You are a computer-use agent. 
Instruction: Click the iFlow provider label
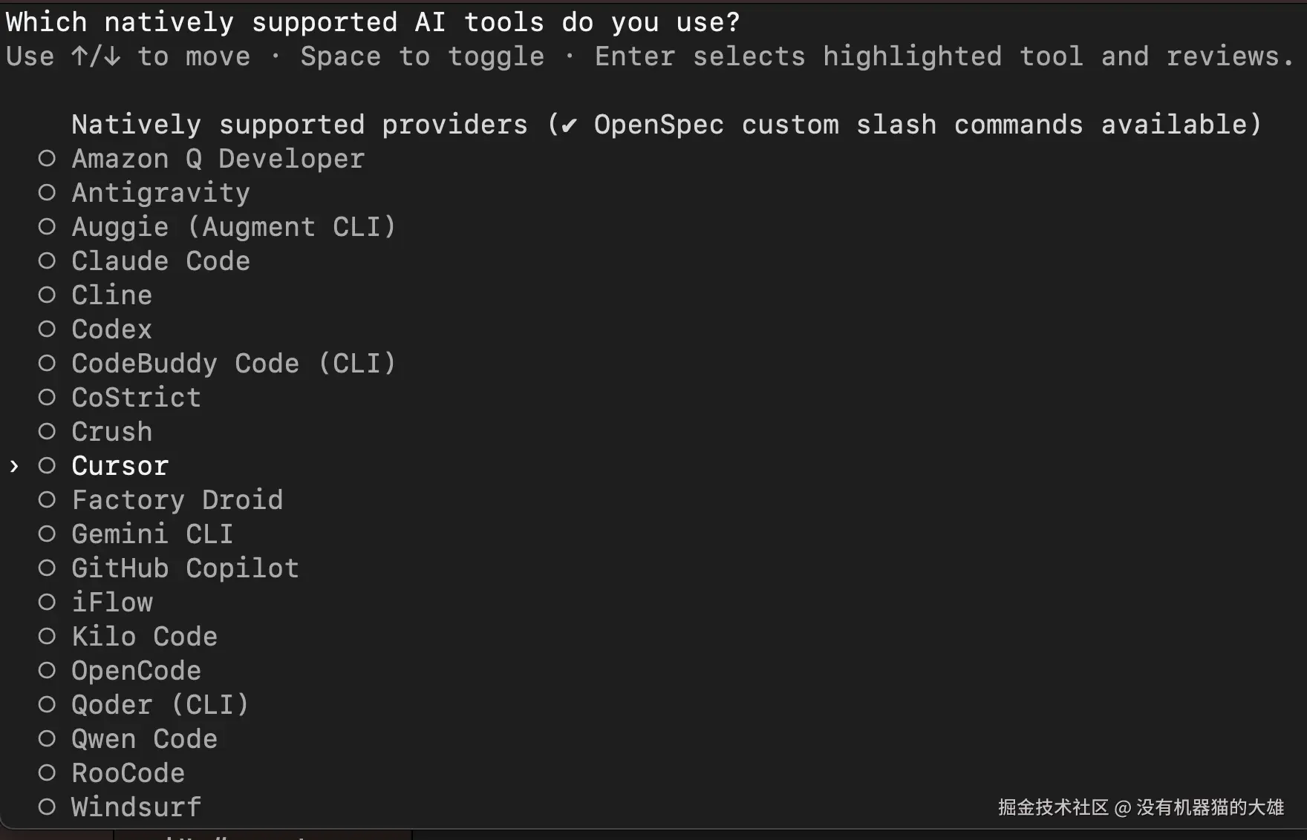pos(111,603)
